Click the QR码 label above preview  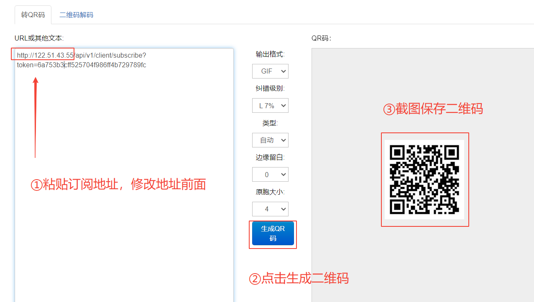click(x=321, y=38)
